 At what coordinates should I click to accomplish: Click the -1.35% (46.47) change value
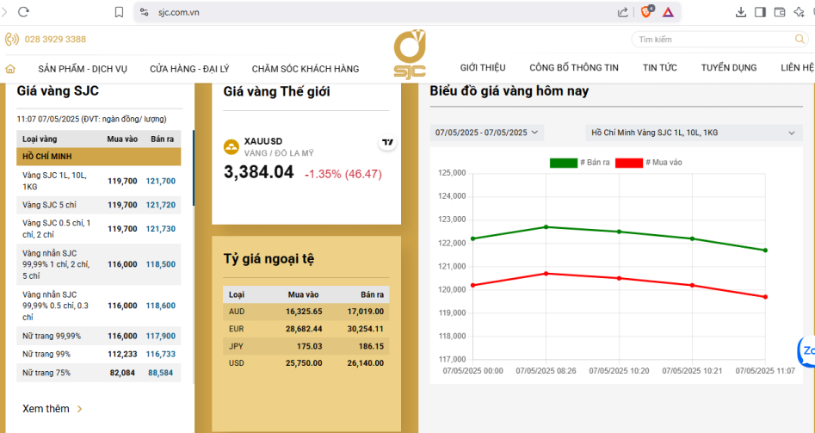point(343,174)
